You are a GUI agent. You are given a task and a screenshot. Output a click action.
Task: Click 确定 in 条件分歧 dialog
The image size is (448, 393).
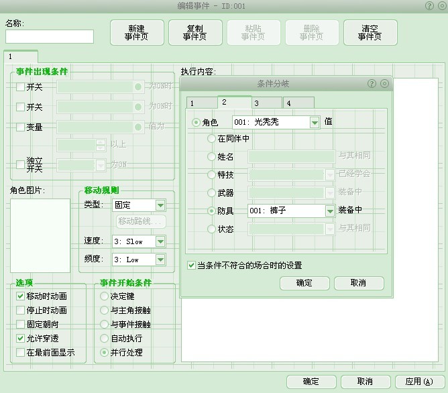[x=304, y=283]
